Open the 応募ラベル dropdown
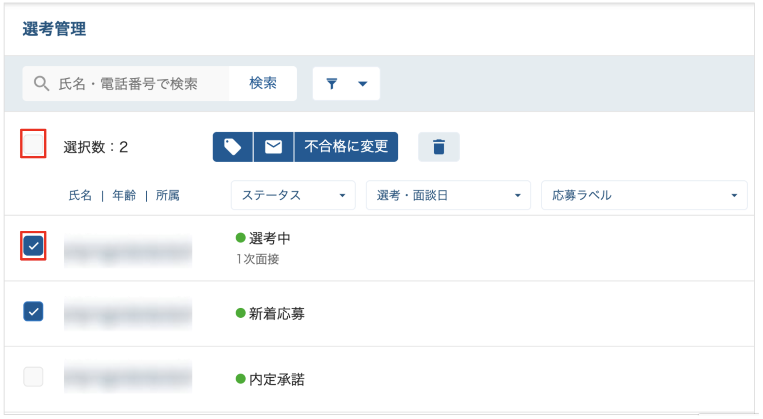This screenshot has height=419, width=763. click(x=644, y=195)
